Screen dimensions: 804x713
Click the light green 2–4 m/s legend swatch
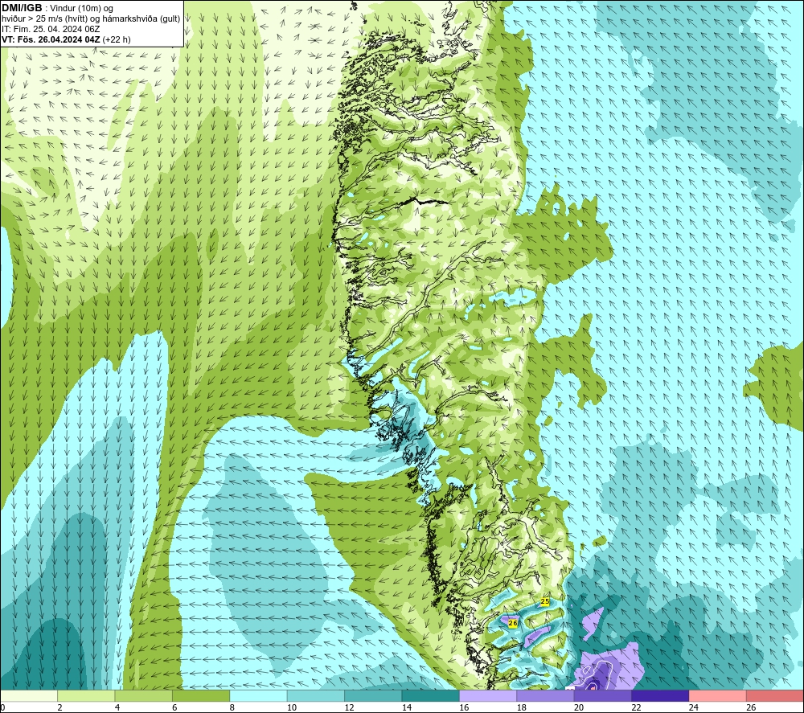[x=86, y=695]
